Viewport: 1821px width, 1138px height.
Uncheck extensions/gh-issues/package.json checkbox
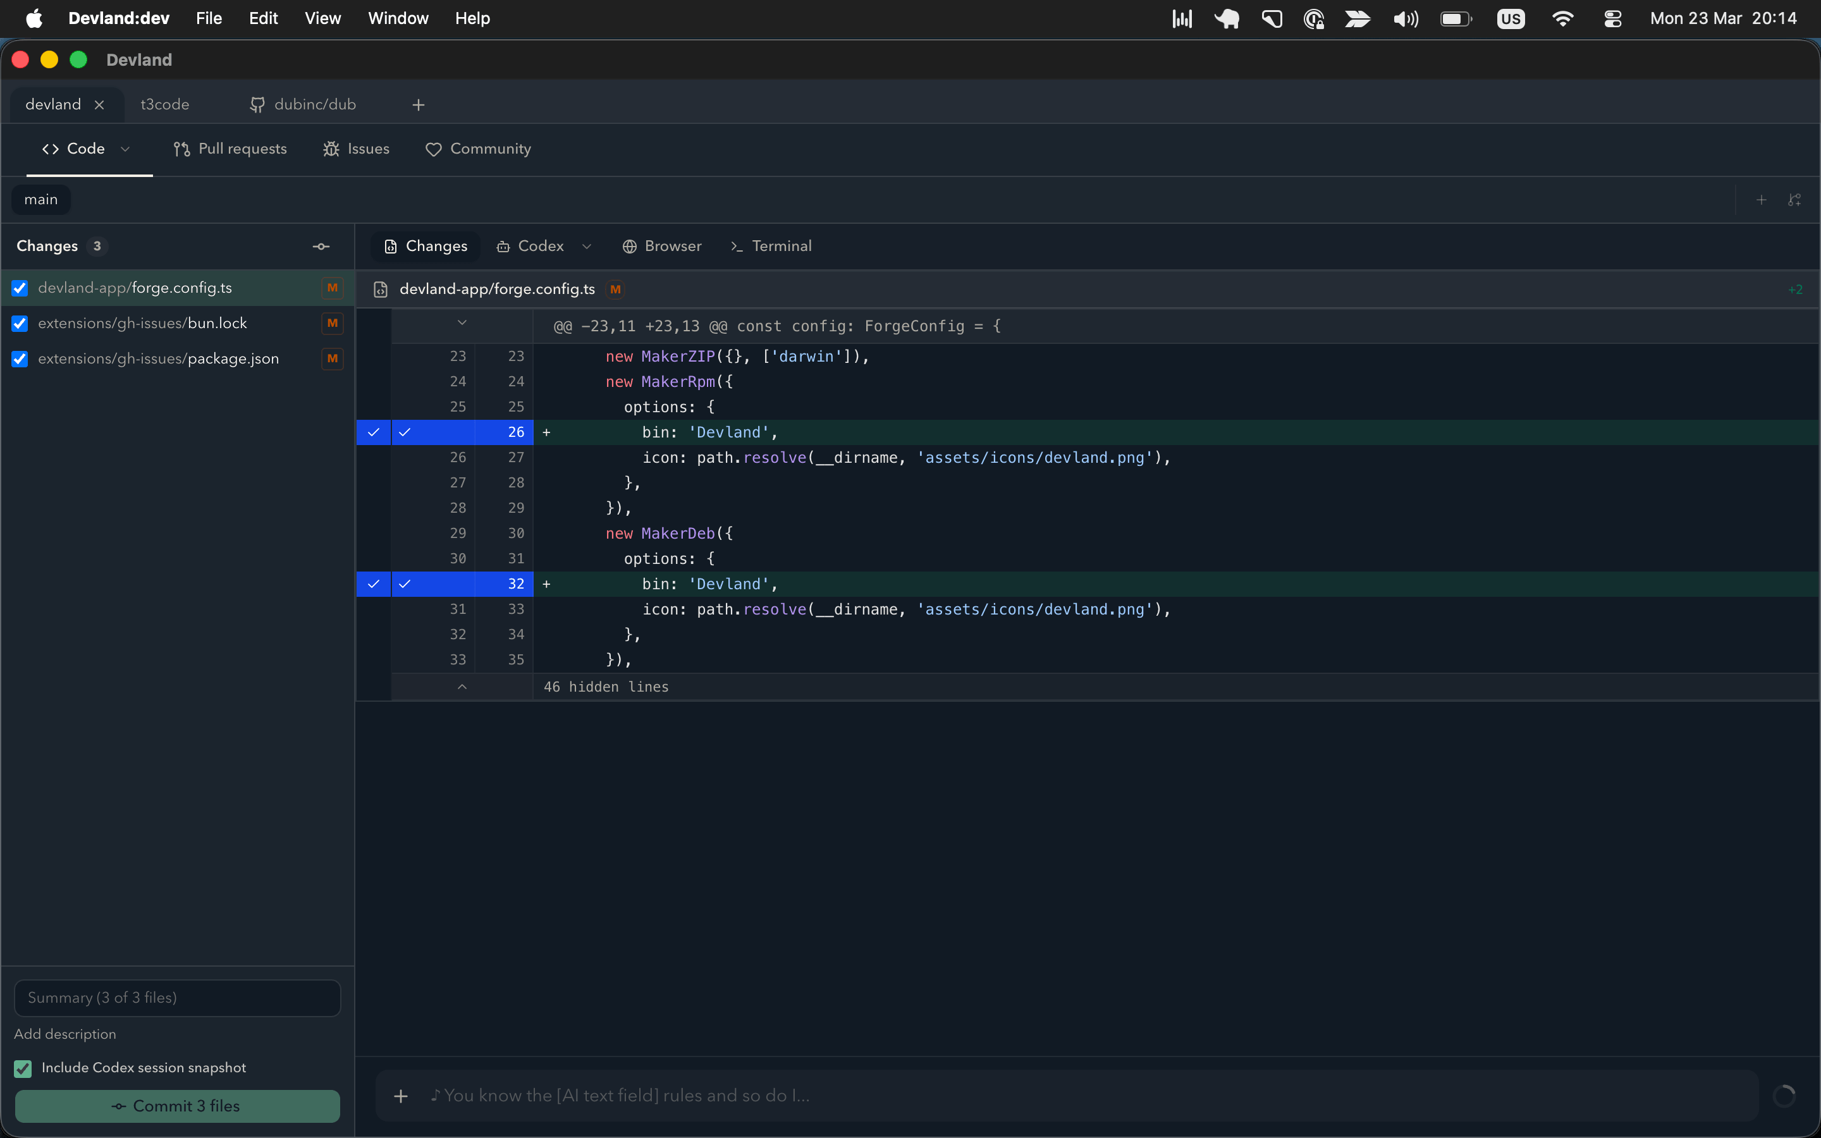[20, 359]
